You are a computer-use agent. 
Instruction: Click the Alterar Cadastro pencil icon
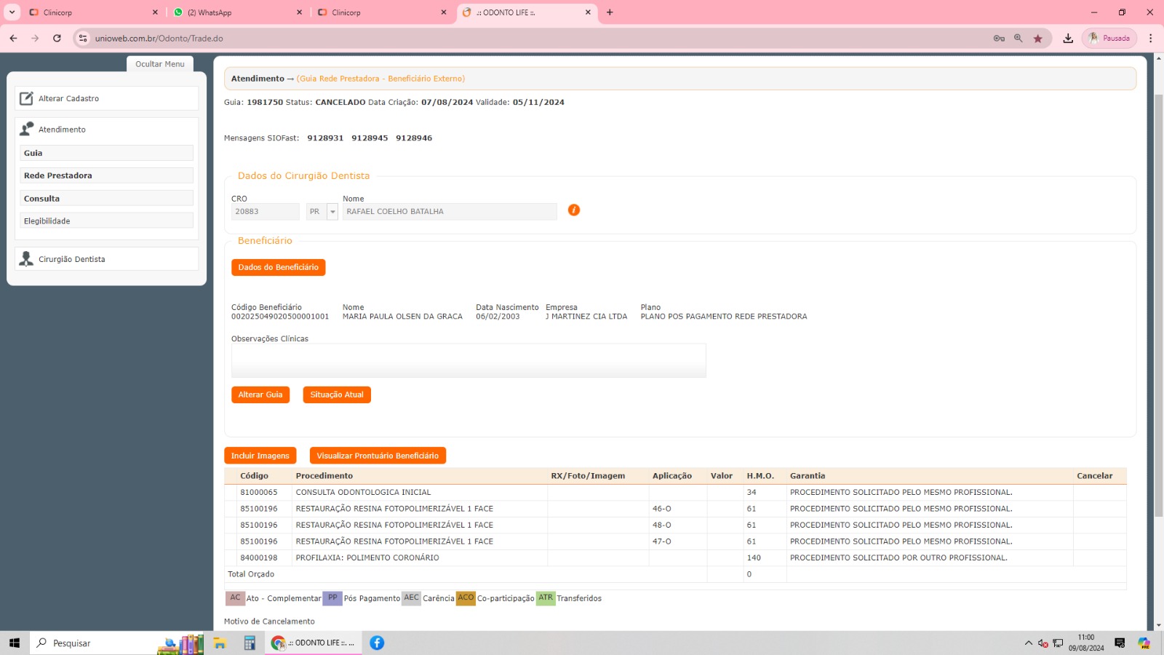[26, 98]
